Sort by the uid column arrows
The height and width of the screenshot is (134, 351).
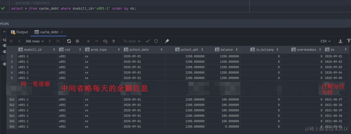point(80,50)
